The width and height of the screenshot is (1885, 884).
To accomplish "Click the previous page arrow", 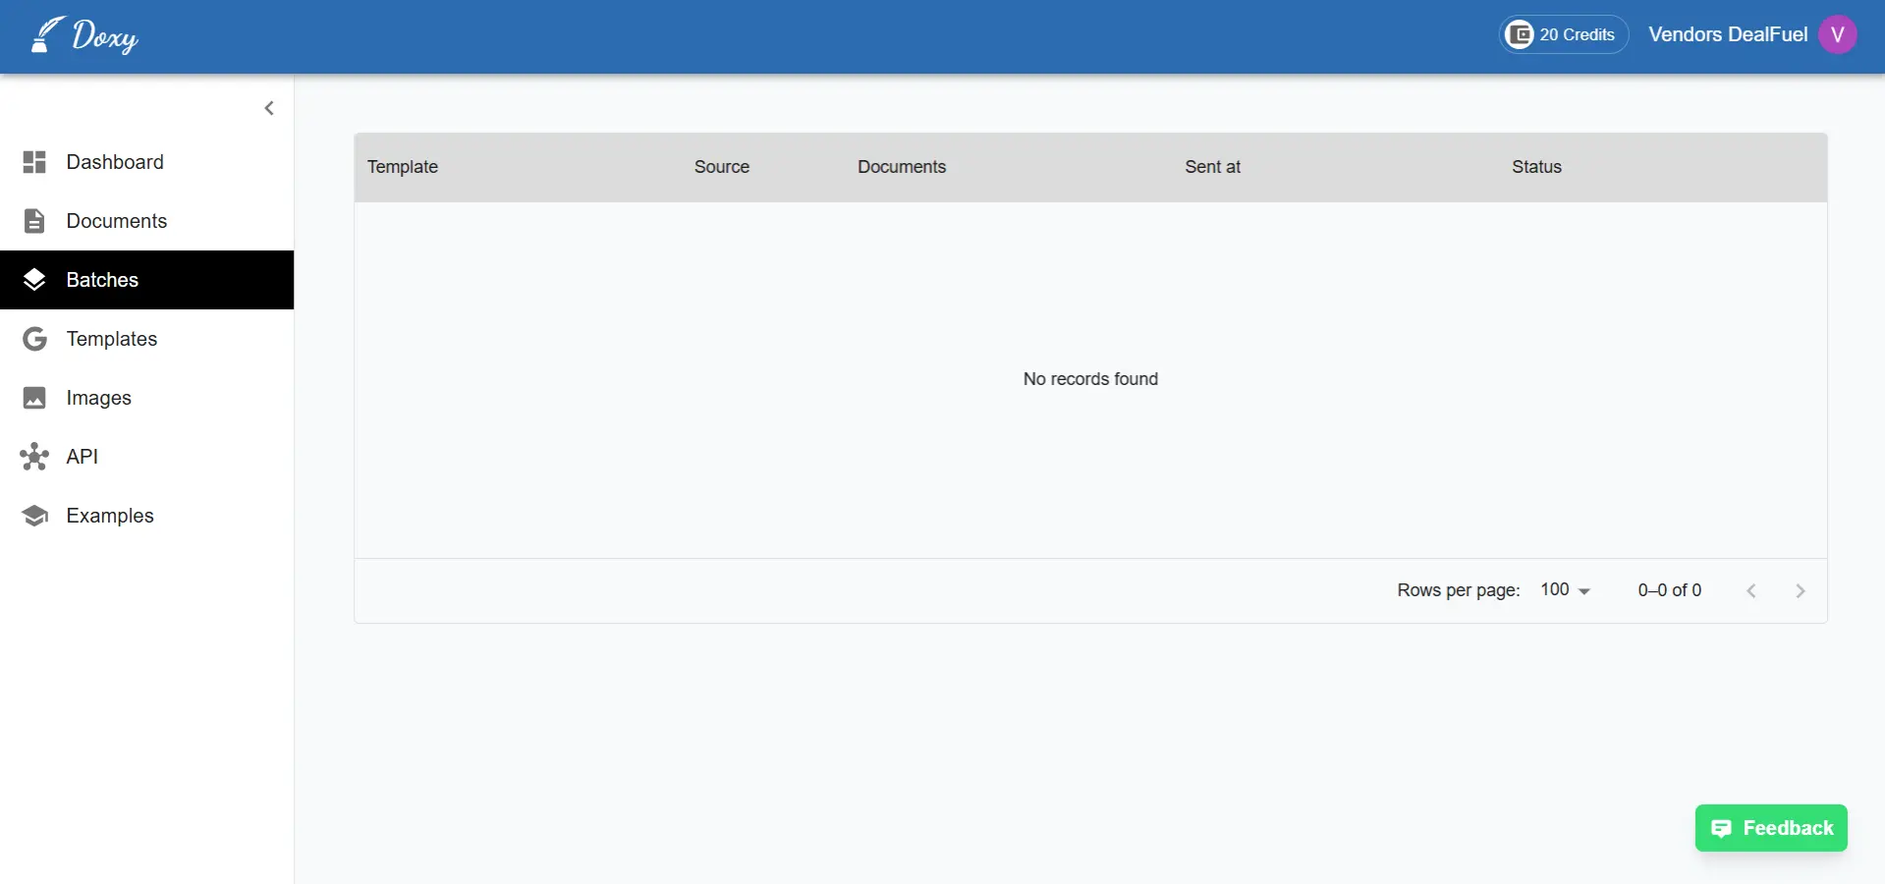I will tap(1751, 590).
